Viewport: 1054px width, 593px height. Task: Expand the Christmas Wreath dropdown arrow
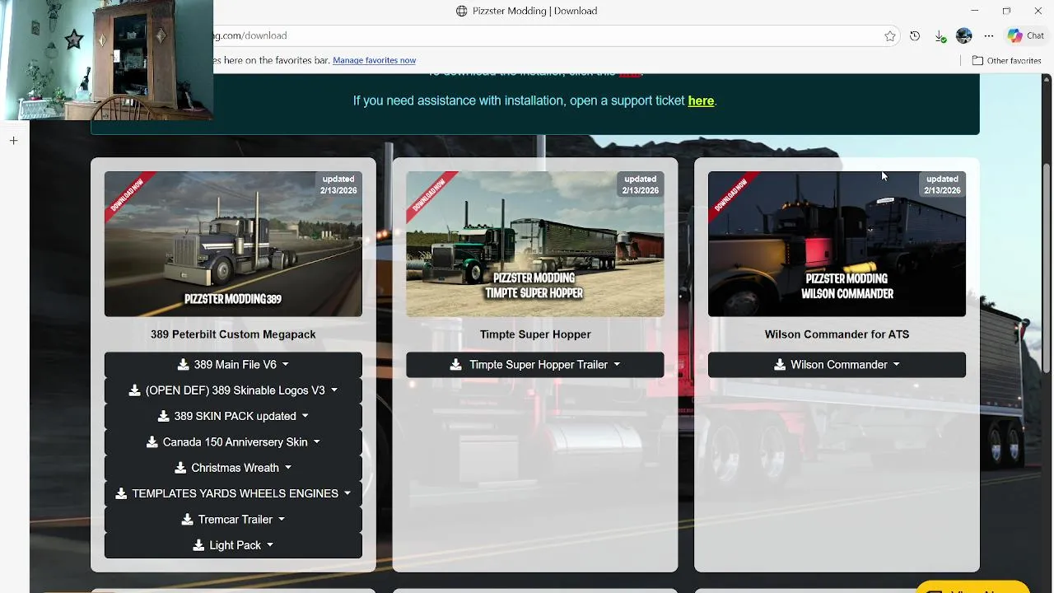coord(288,468)
